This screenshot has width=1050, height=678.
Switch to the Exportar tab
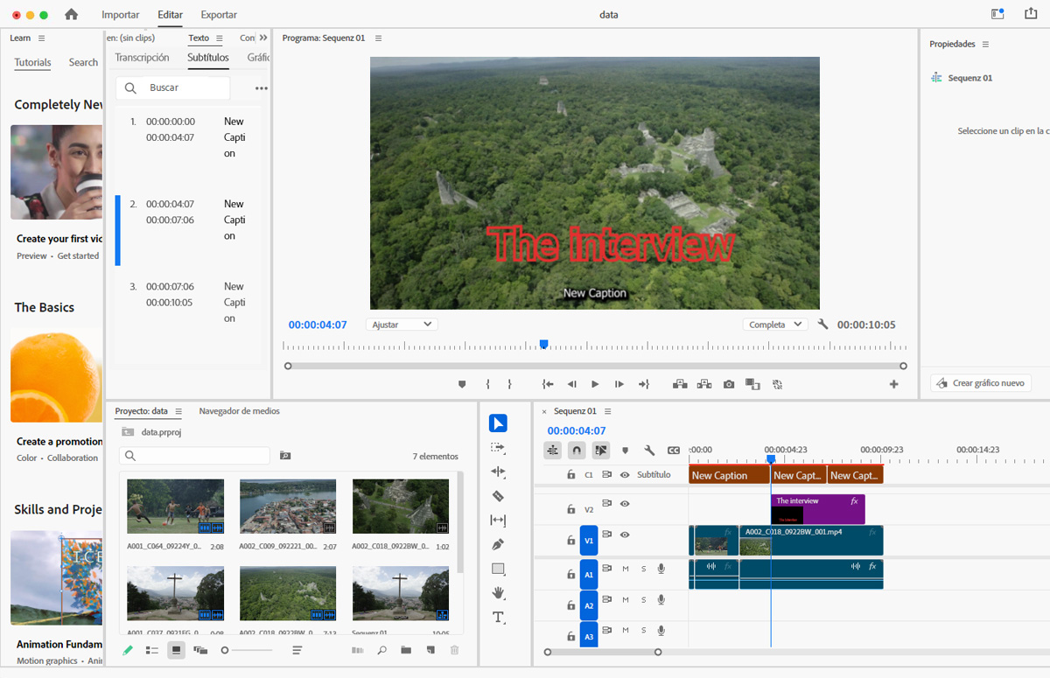(x=219, y=15)
